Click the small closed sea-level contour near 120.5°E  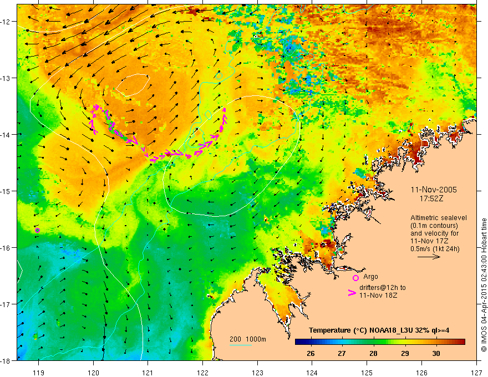(133, 85)
